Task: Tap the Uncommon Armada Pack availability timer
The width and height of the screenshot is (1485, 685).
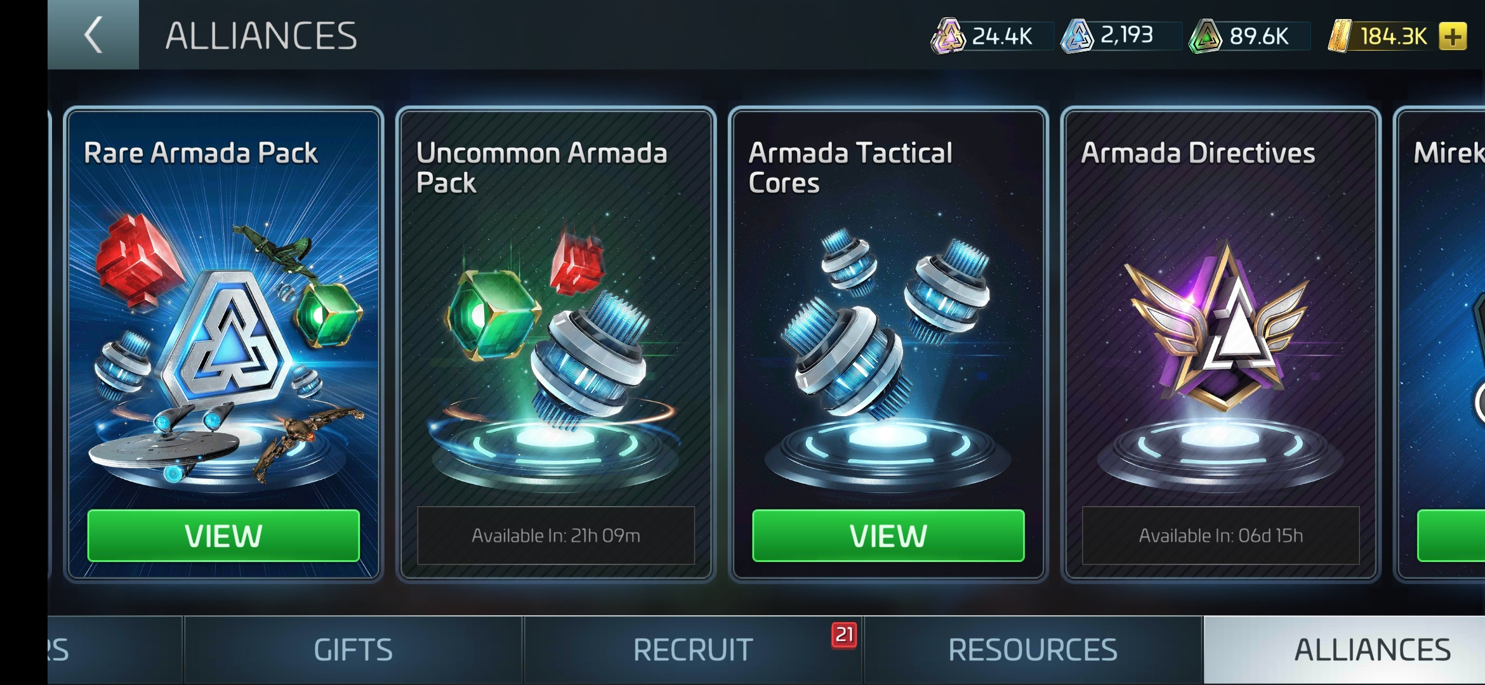Action: point(555,535)
